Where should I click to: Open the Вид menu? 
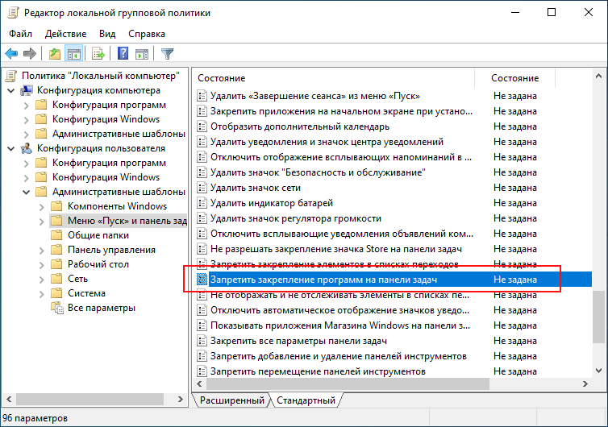107,34
